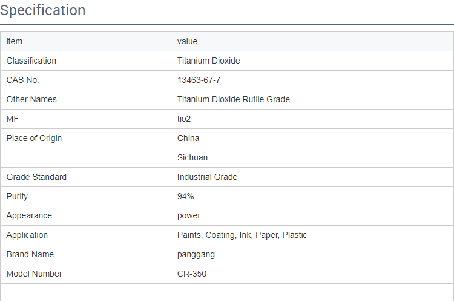Viewport: 454px width, 302px height.
Task: Select the China value cell
Action: pos(188,138)
